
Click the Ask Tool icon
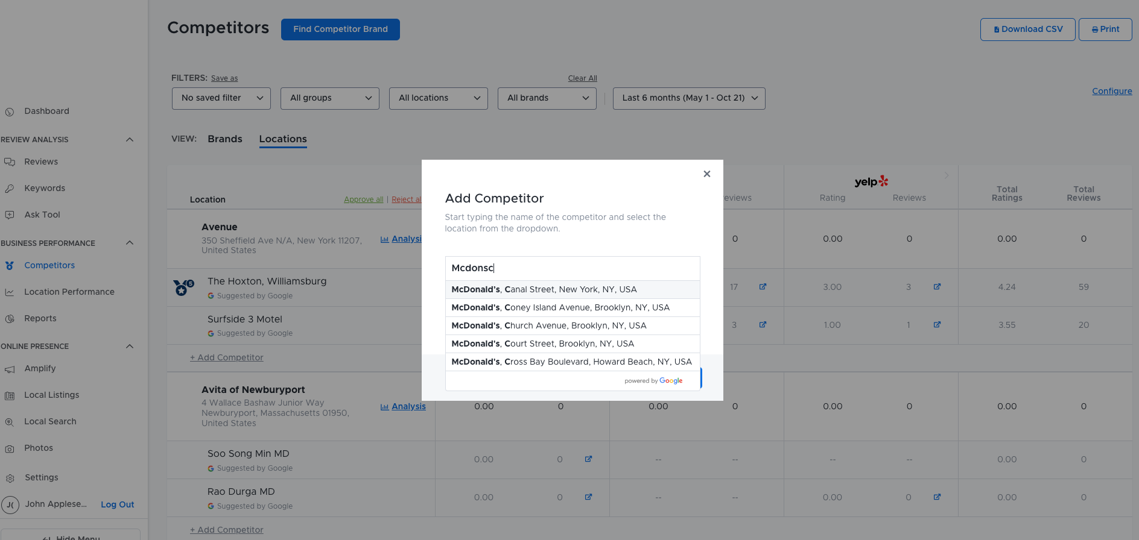click(10, 215)
